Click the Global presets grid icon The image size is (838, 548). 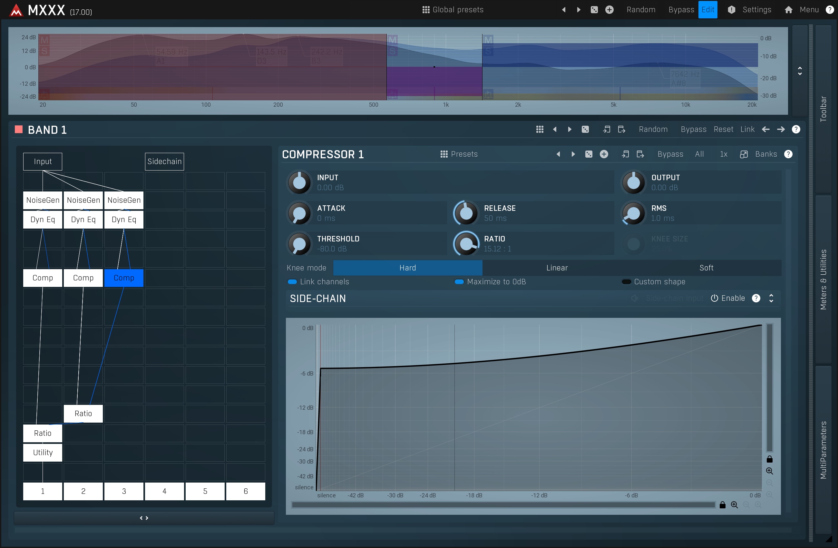(425, 9)
